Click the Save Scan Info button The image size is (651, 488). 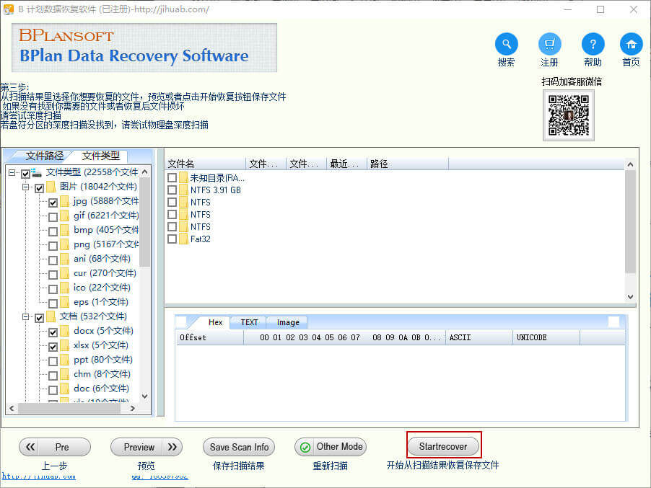click(x=239, y=447)
